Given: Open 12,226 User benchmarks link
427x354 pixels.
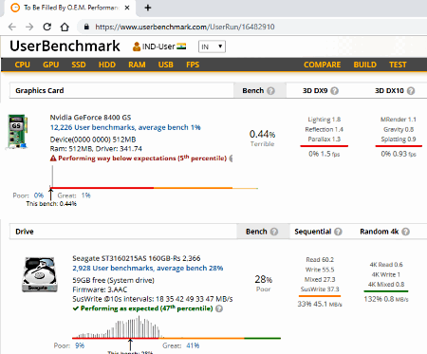Looking at the screenshot, I should 125,127.
